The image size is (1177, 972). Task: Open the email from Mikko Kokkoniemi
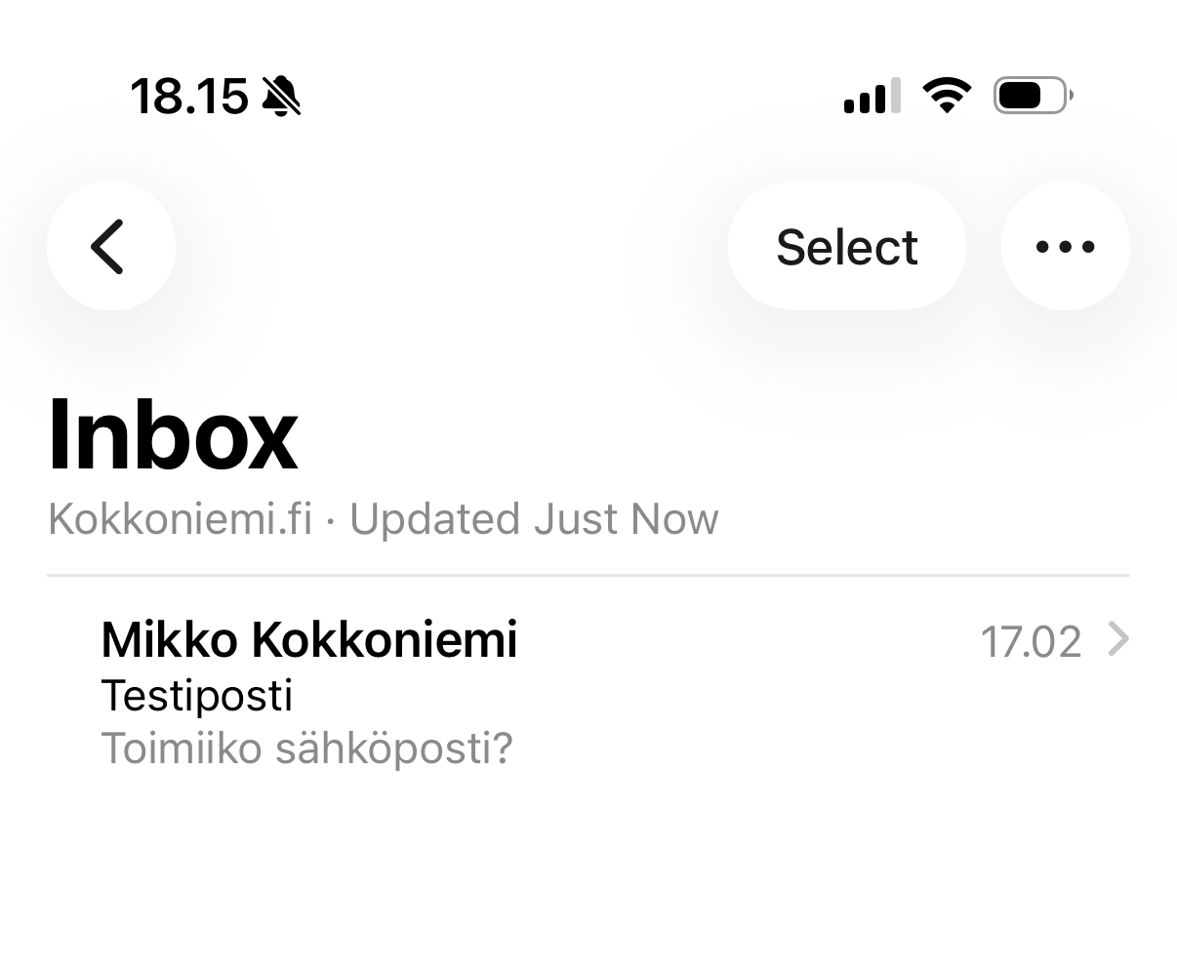308,640
